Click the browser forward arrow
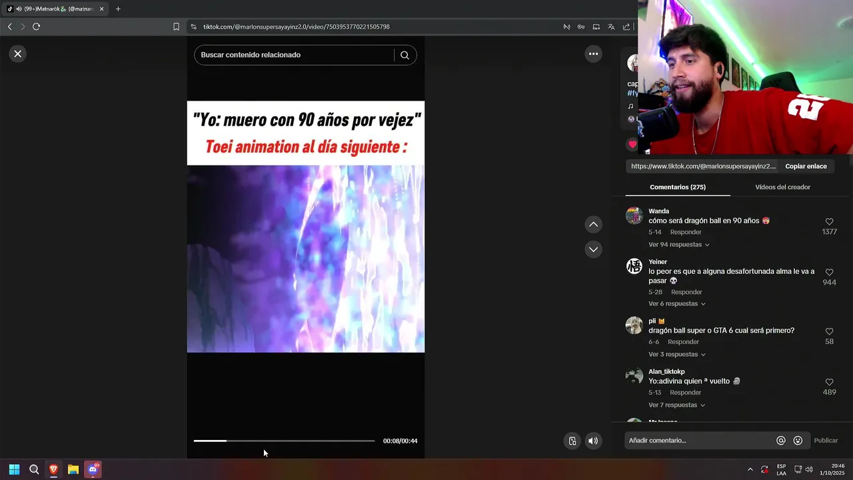The image size is (853, 480). 23,27
